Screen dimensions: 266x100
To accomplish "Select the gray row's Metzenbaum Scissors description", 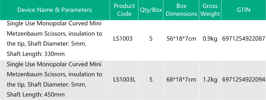I will coord(55,79).
